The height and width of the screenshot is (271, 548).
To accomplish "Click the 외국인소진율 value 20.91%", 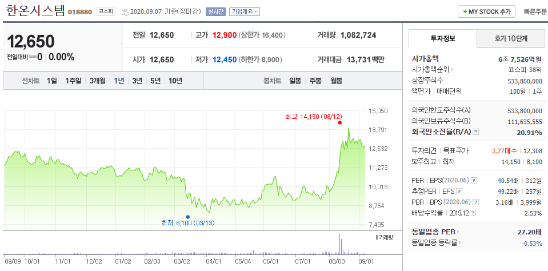I will point(530,133).
